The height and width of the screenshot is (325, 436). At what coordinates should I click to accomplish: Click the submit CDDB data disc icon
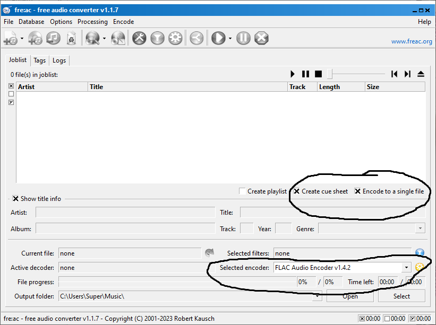[118, 38]
